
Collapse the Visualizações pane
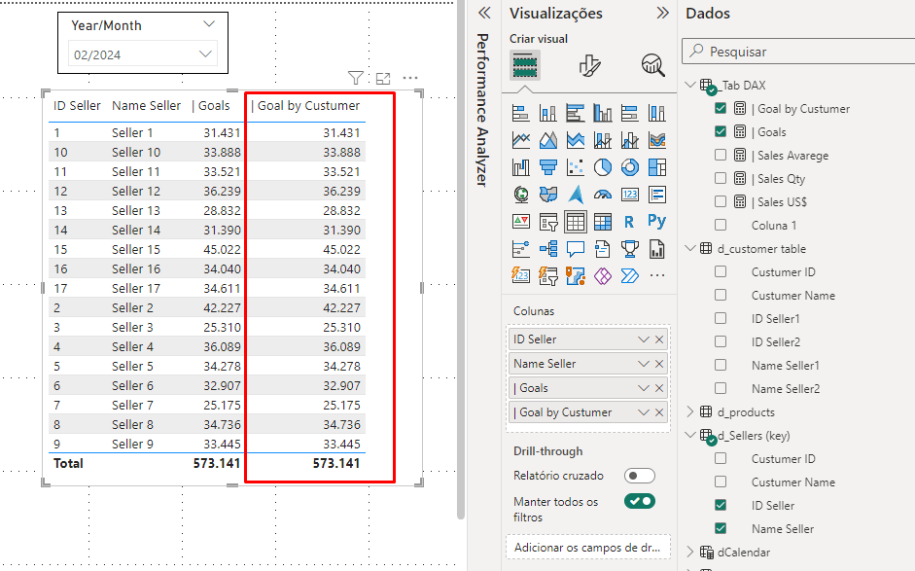click(662, 13)
